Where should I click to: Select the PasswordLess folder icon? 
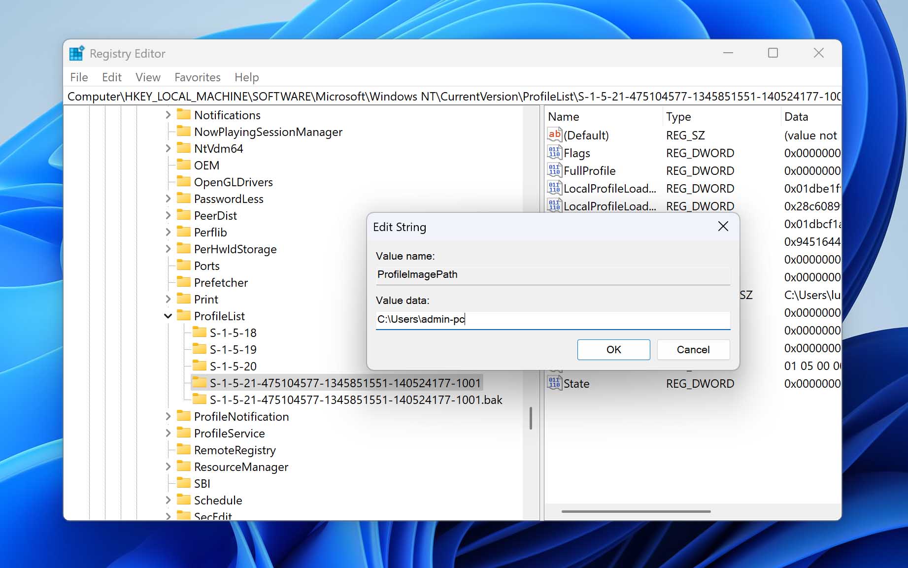coord(184,198)
